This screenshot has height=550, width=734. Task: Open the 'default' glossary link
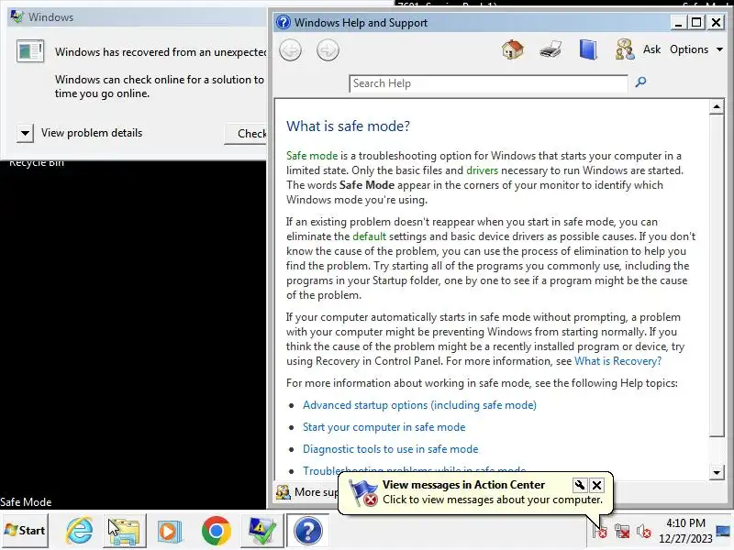point(369,236)
